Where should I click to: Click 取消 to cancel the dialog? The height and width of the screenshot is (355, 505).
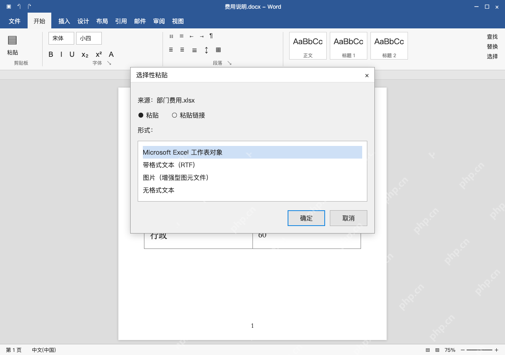click(348, 218)
